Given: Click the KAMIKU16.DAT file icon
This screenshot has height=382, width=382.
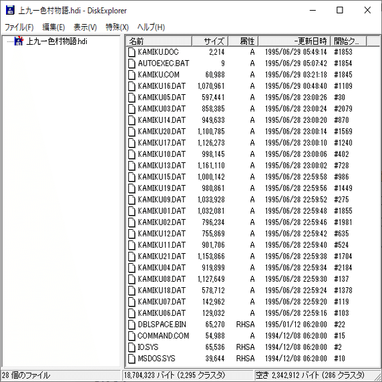Looking at the screenshot, I should click(x=132, y=86).
